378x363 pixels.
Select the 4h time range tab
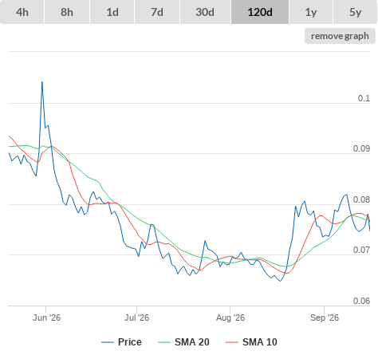coord(22,12)
